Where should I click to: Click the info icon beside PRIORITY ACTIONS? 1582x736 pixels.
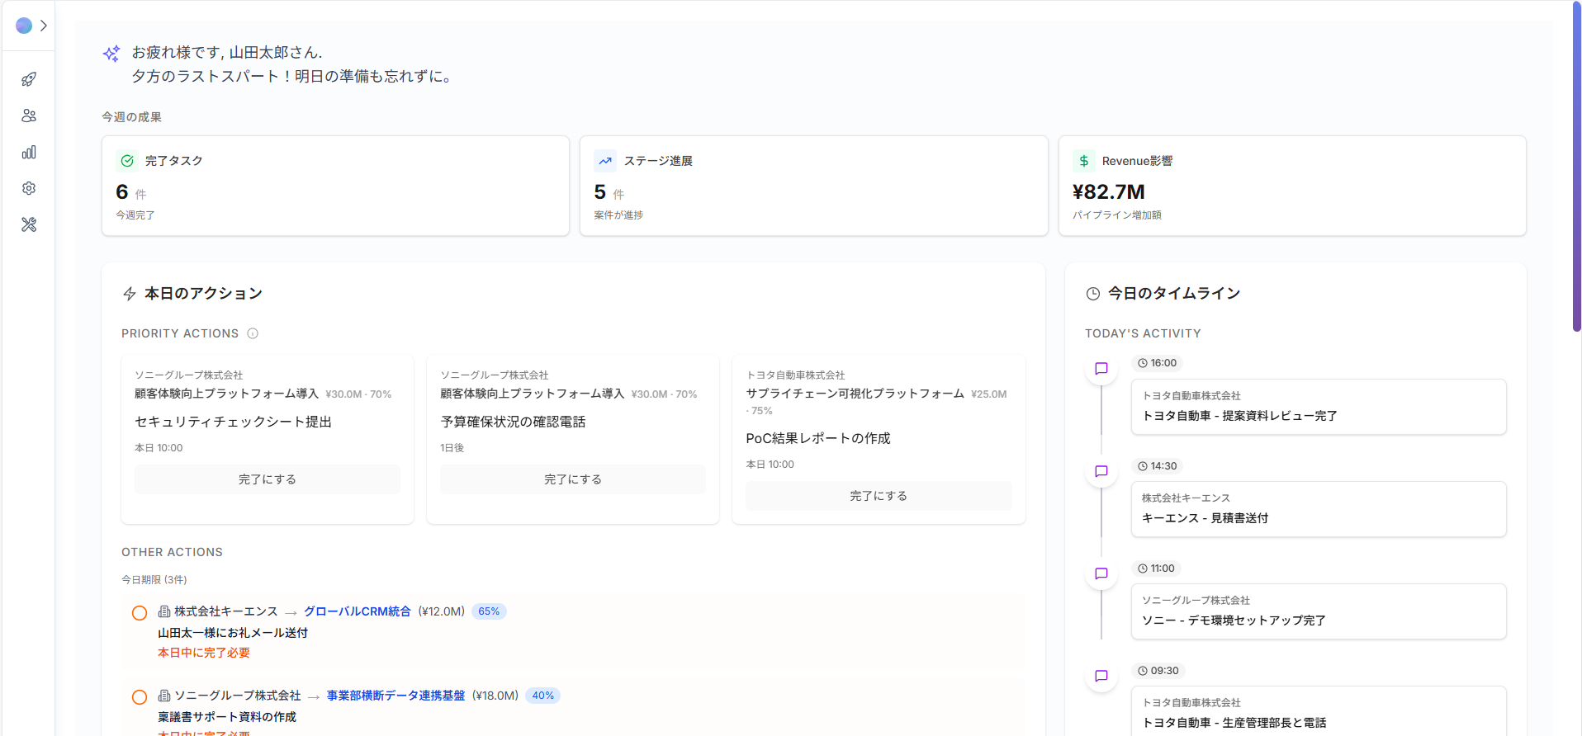[x=253, y=333]
